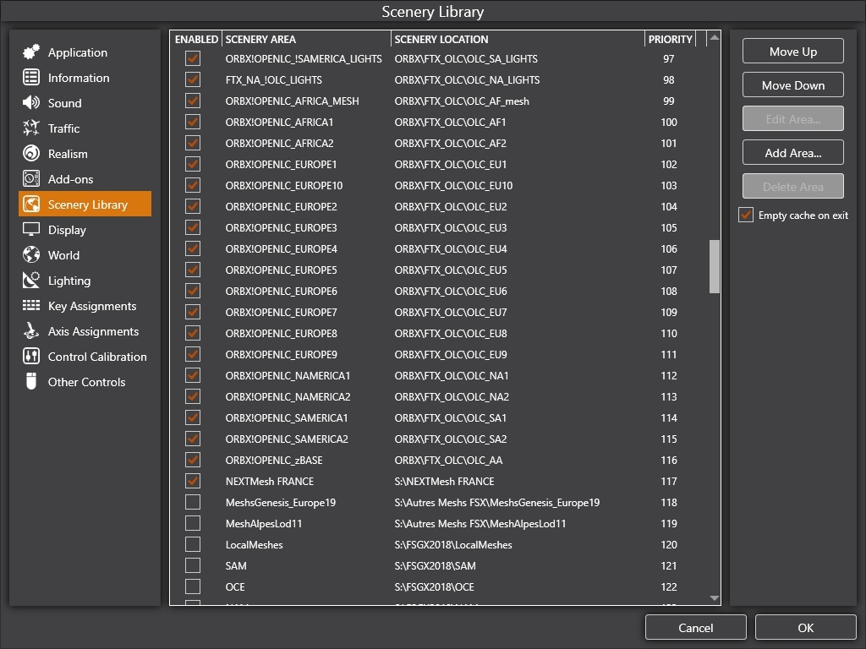This screenshot has width=866, height=649.
Task: Uncheck the FTX_NA_!OLC_LIGHTS enabled box
Action: click(193, 79)
